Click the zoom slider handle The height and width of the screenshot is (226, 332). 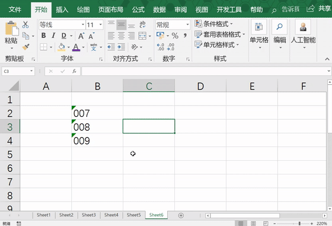tap(299, 224)
